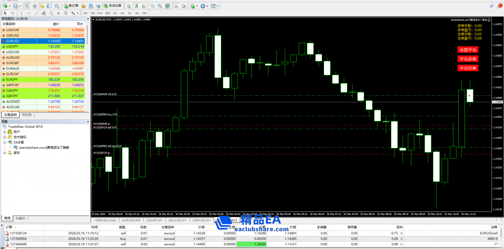Click the search magnifier icon
Viewport: 504px width, 249px height.
(493, 6)
